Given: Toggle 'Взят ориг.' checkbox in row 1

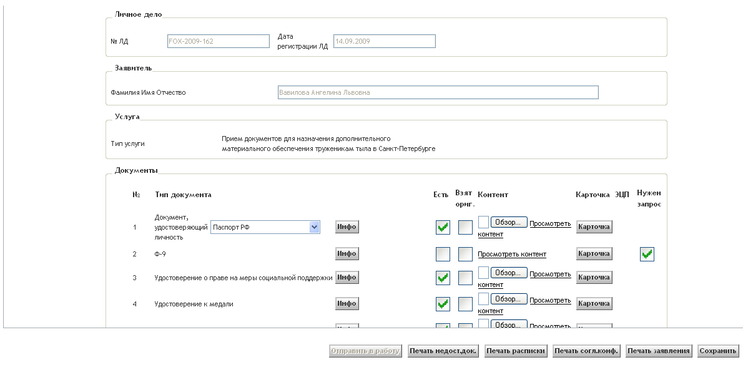Looking at the screenshot, I should (x=465, y=227).
